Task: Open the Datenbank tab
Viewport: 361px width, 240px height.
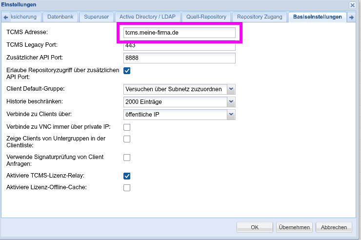Action: (x=60, y=17)
